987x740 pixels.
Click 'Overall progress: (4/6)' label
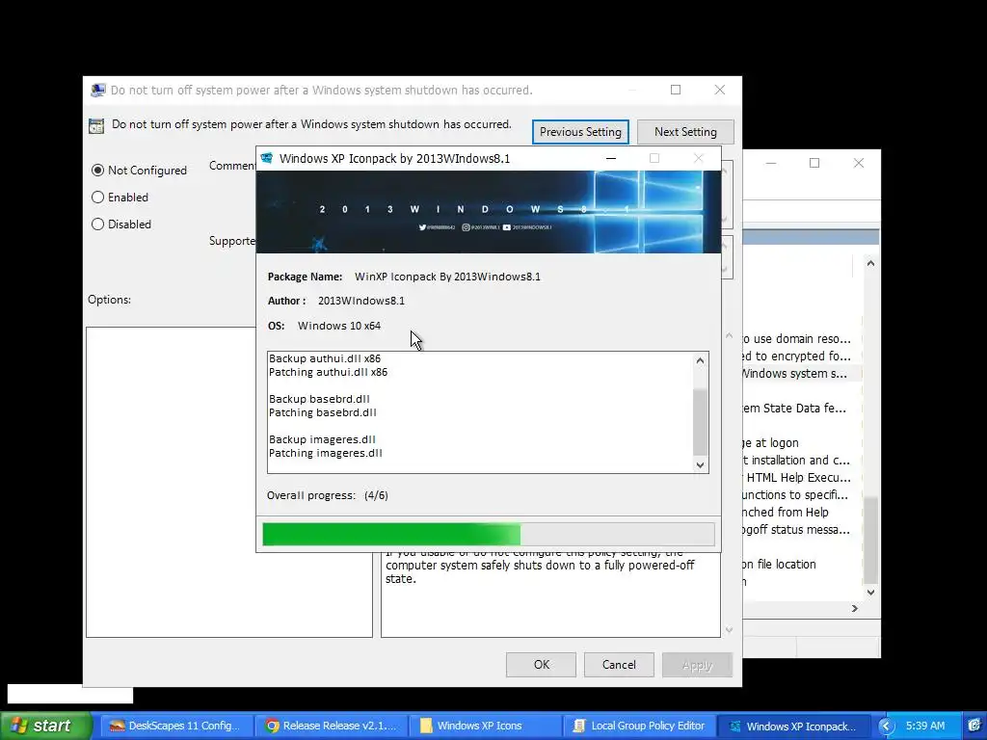click(328, 495)
